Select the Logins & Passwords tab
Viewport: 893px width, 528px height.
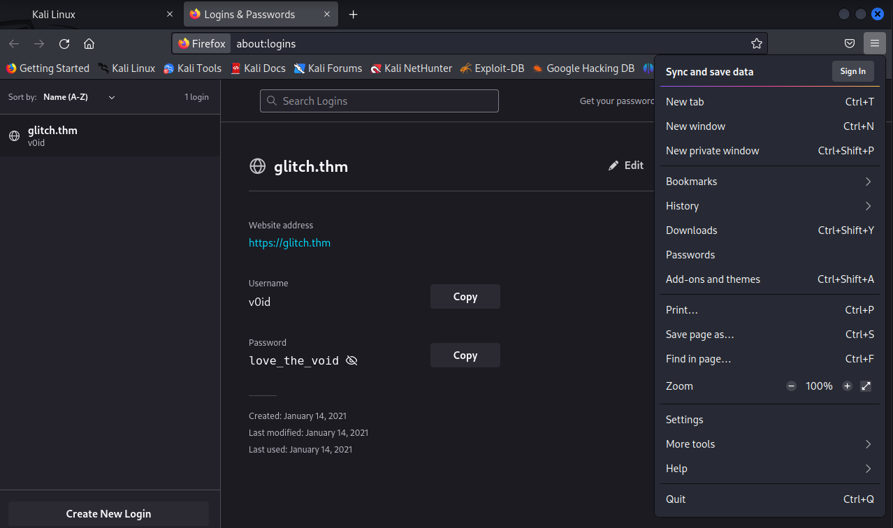261,14
